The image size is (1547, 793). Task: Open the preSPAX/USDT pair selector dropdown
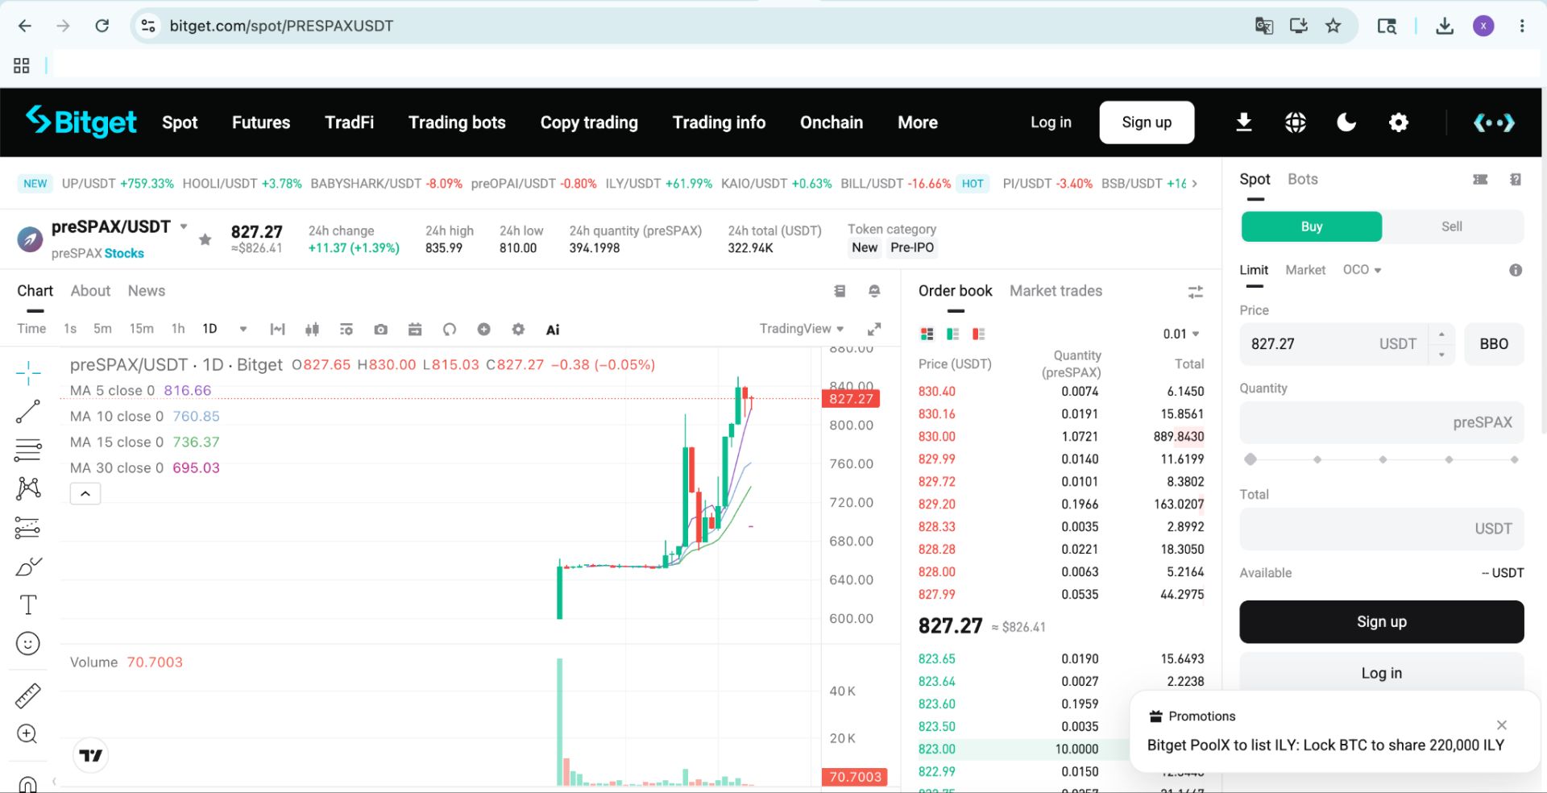click(184, 226)
